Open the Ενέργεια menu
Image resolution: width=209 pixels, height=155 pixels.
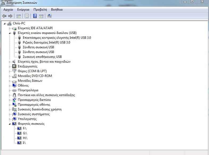click(23, 10)
